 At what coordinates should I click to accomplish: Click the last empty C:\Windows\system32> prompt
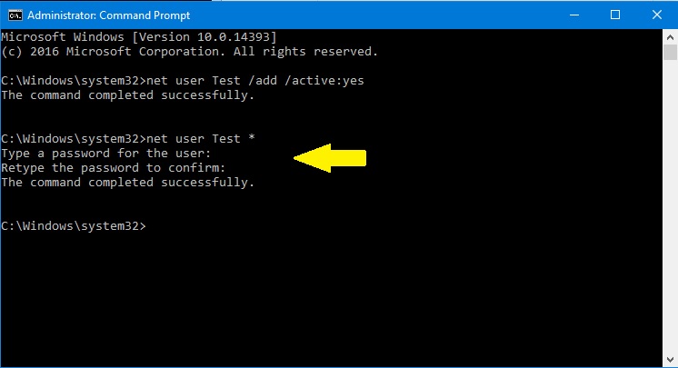pyautogui.click(x=73, y=225)
